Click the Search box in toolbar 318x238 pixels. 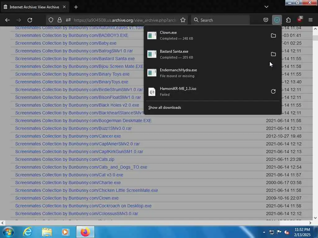point(220,20)
